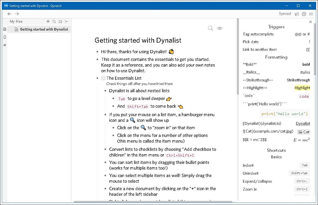Click the Synced status label
The width and height of the screenshot is (318, 205).
pos(285,14)
